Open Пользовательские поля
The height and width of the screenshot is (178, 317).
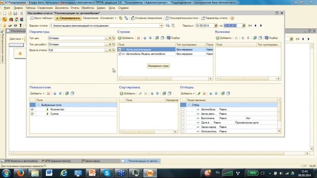(x=182, y=18)
